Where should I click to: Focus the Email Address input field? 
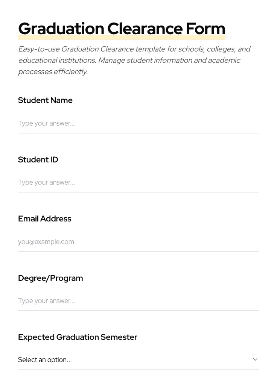pos(138,242)
